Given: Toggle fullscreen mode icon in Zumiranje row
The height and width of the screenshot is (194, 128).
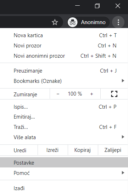Looking at the screenshot, I should [x=114, y=94].
